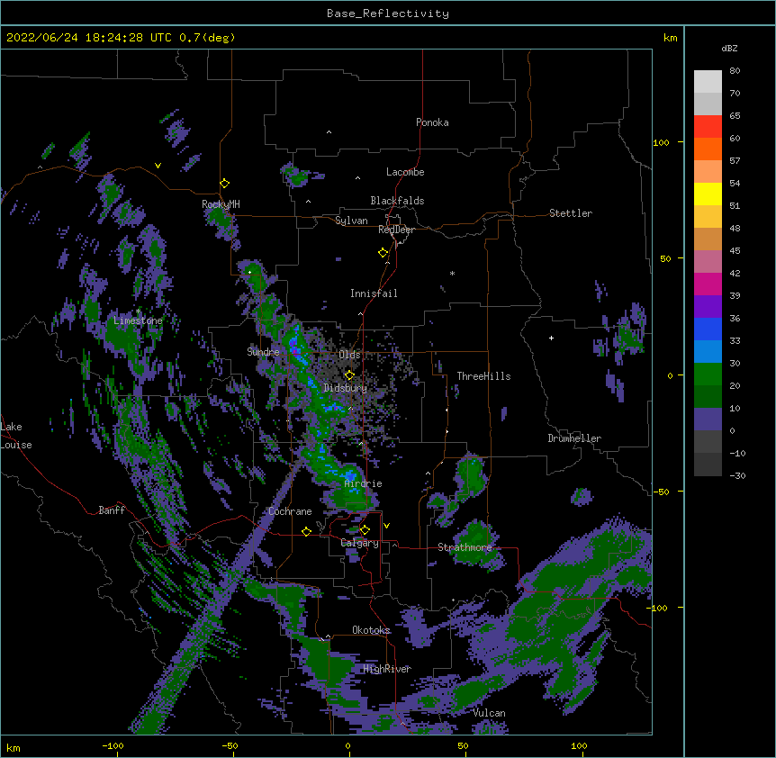The image size is (776, 758).
Task: Click the yellow V marker east of Calgary
Action: tap(386, 526)
